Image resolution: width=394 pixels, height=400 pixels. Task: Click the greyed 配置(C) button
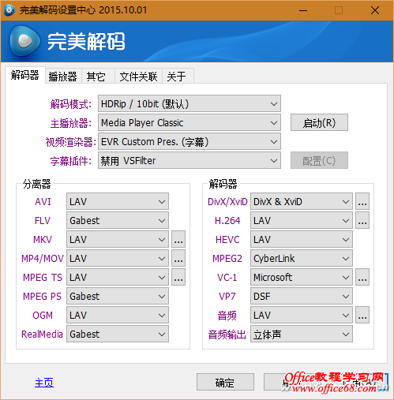pos(319,160)
